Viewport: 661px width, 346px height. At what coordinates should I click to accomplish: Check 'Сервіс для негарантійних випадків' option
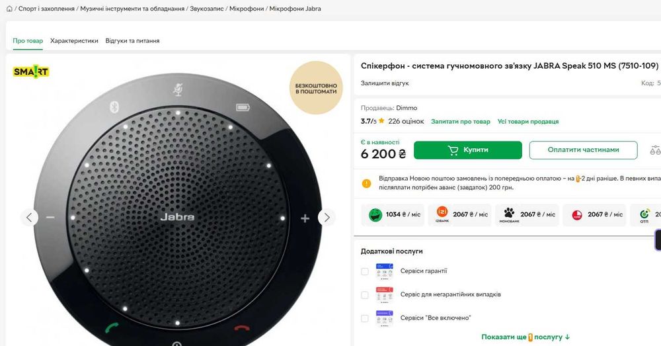coord(365,294)
